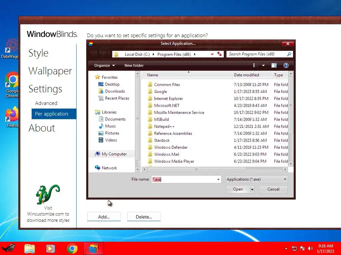
Task: Open Firefox desktop shortcut
Action: [12, 117]
